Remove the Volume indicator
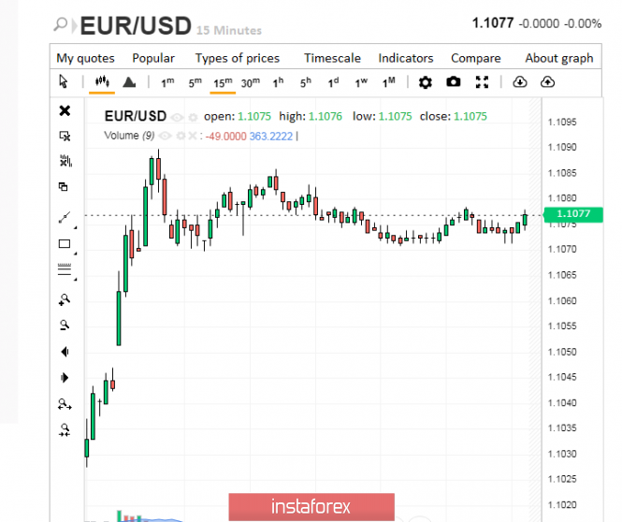The height and width of the screenshot is (522, 622). click(x=192, y=136)
